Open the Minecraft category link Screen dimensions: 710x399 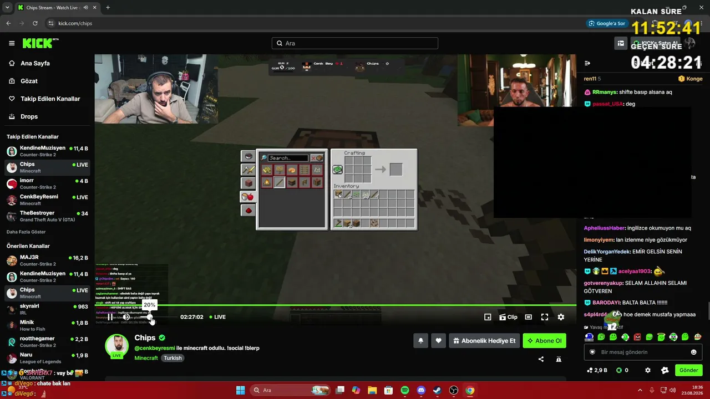146,358
